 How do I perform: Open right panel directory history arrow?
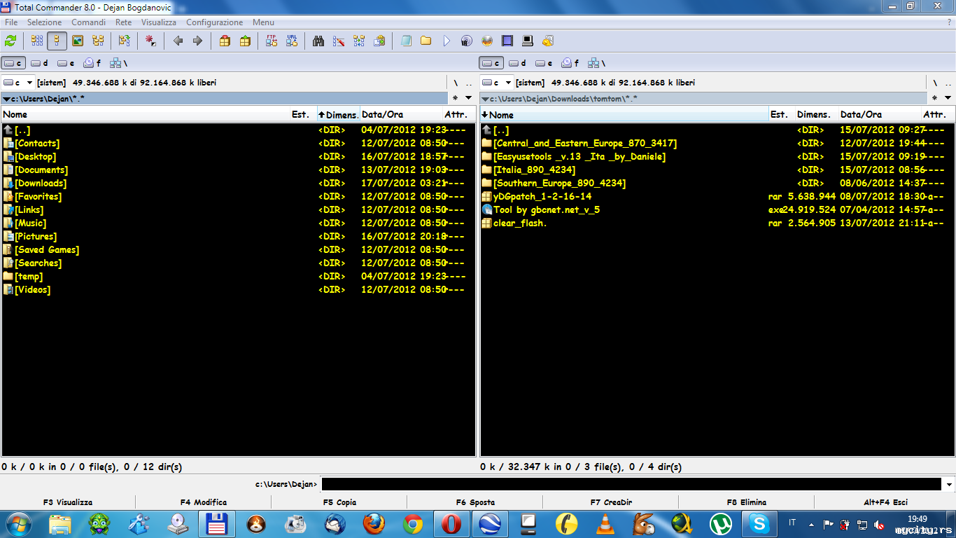(x=948, y=98)
